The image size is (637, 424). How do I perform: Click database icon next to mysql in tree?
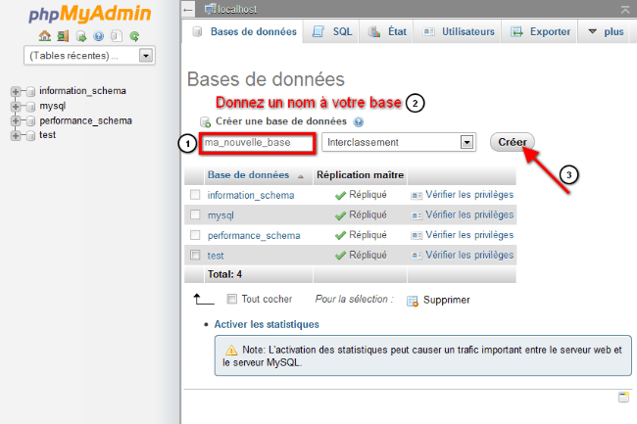tap(30, 107)
